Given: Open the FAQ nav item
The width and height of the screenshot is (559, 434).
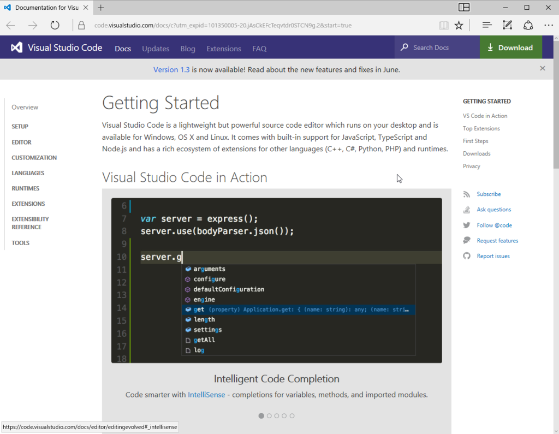Looking at the screenshot, I should point(259,49).
